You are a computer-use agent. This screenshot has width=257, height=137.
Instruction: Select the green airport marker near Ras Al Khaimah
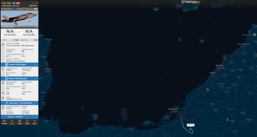255,35
